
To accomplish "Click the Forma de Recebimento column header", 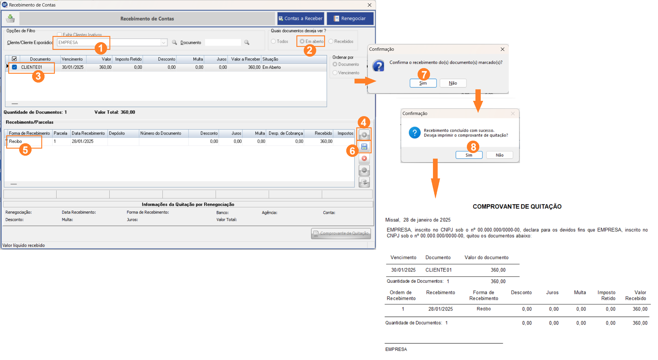I will 29,133.
